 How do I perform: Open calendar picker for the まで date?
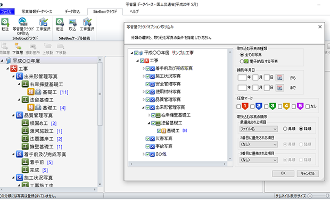tap(279, 87)
